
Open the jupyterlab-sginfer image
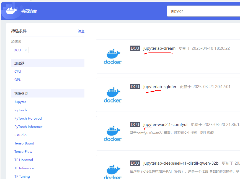click(x=160, y=86)
